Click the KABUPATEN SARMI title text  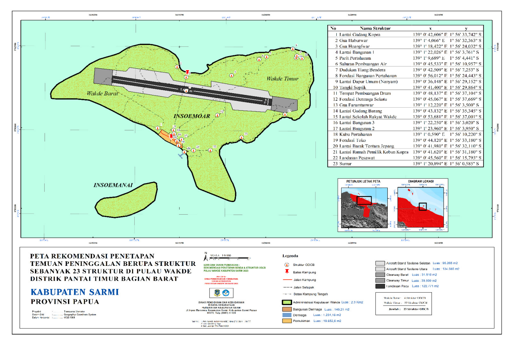pos(75,292)
